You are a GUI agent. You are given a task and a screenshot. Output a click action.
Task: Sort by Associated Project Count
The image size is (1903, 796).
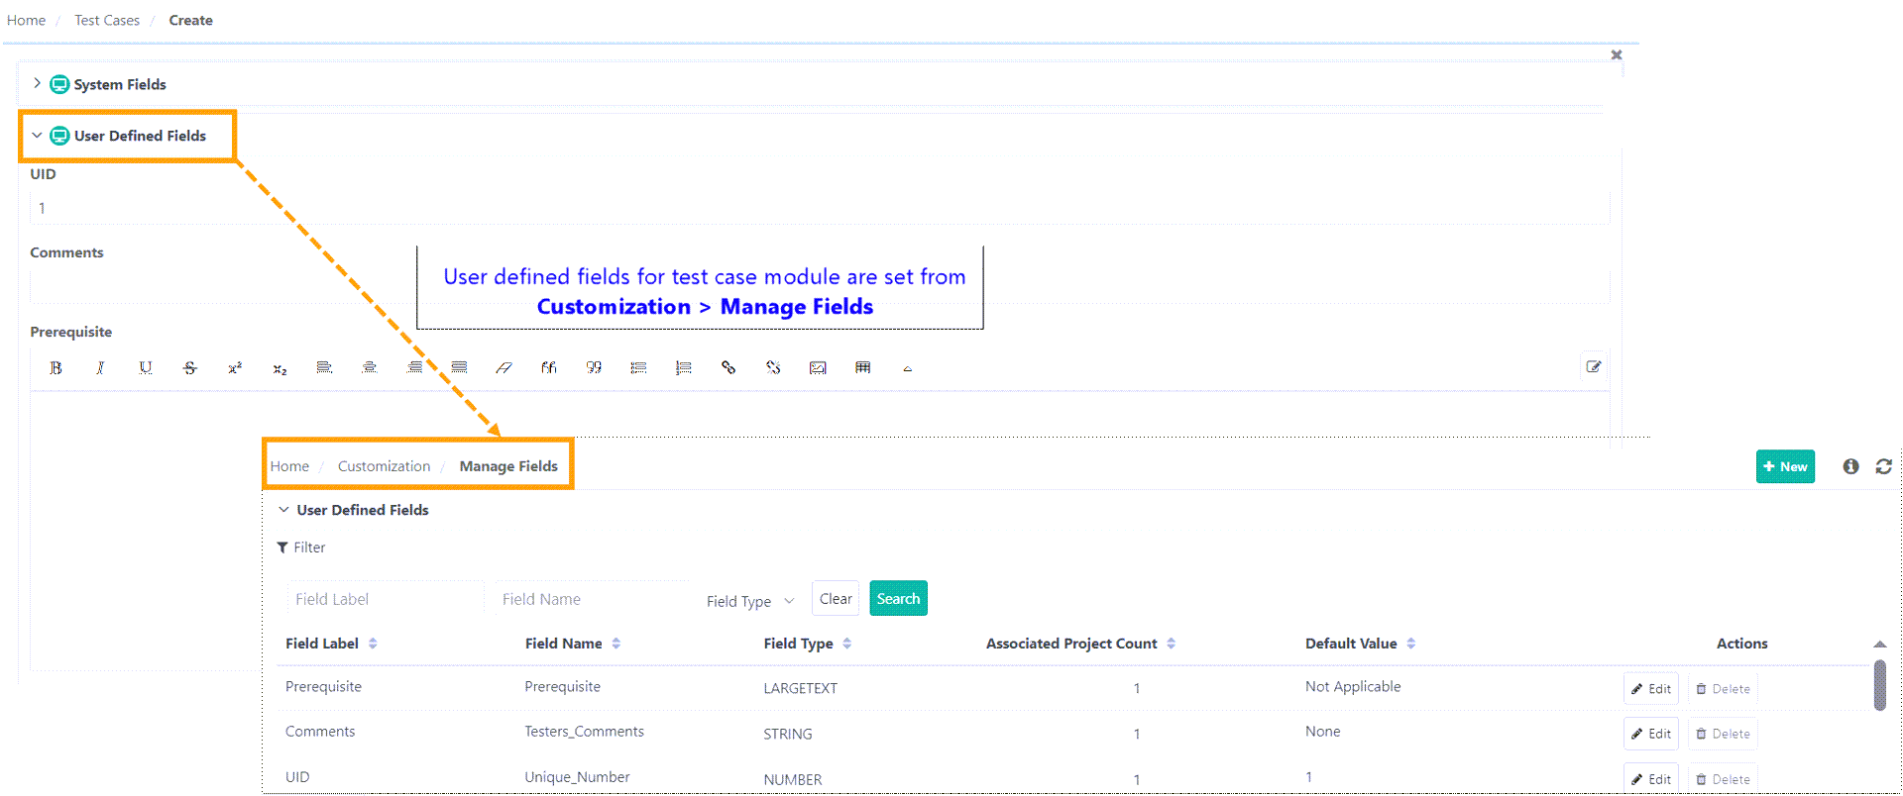tap(1171, 643)
